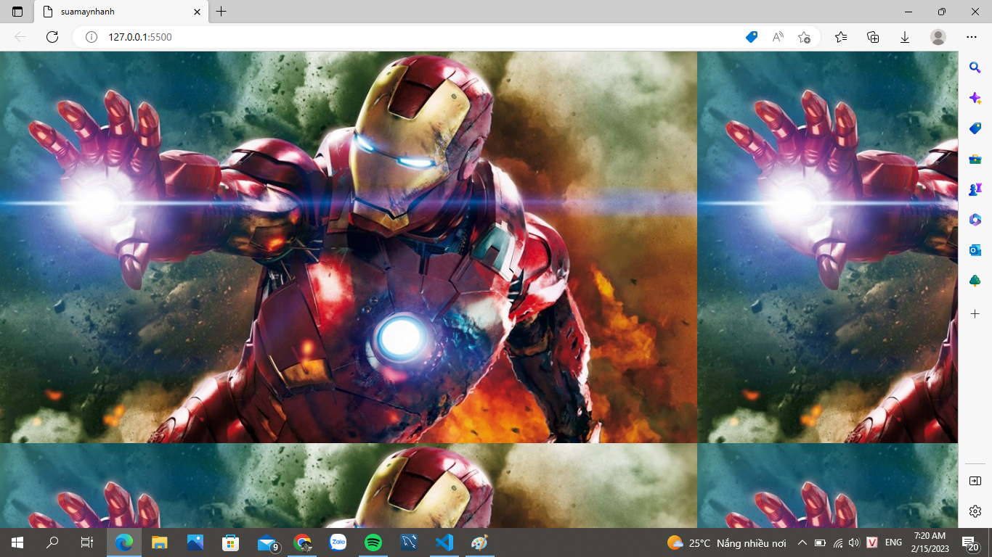Open sidebar tree E-tree icon
Viewport: 992px width, 557px height.
click(975, 281)
